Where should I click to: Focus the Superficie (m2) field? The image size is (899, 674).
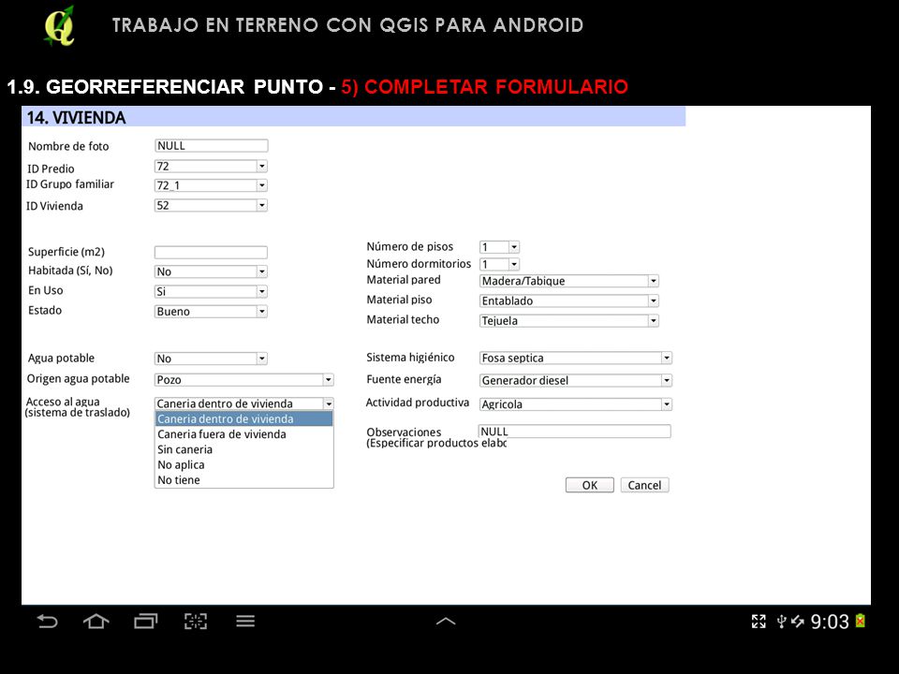click(x=211, y=252)
